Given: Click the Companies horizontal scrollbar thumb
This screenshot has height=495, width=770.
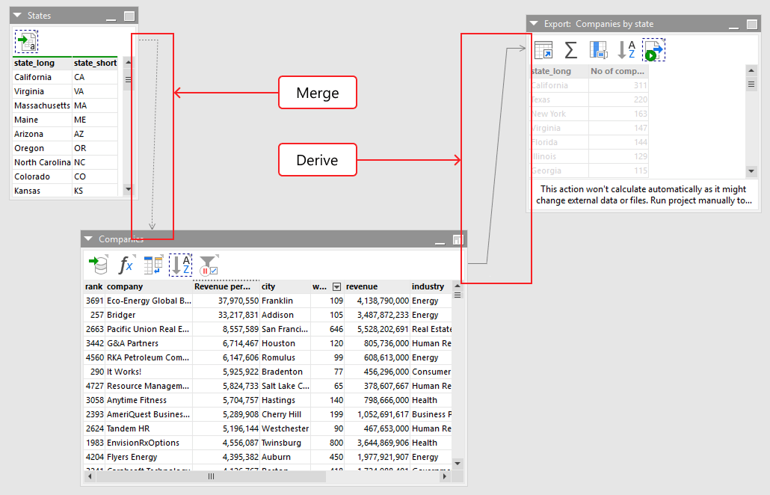Looking at the screenshot, I should click(211, 476).
